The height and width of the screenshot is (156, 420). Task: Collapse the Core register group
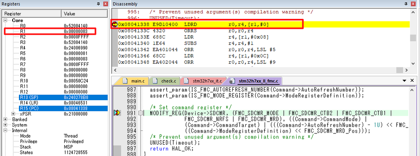click(x=5, y=20)
